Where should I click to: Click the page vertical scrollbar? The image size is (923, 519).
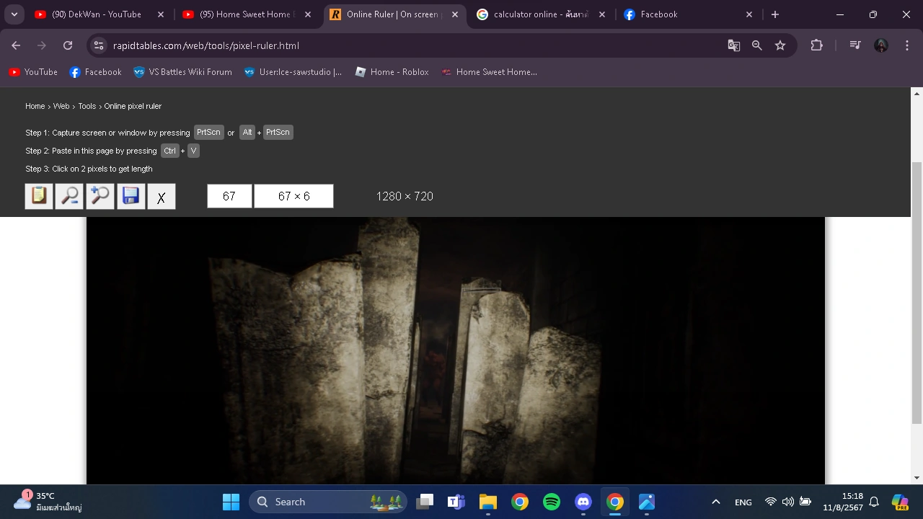pyautogui.click(x=917, y=292)
